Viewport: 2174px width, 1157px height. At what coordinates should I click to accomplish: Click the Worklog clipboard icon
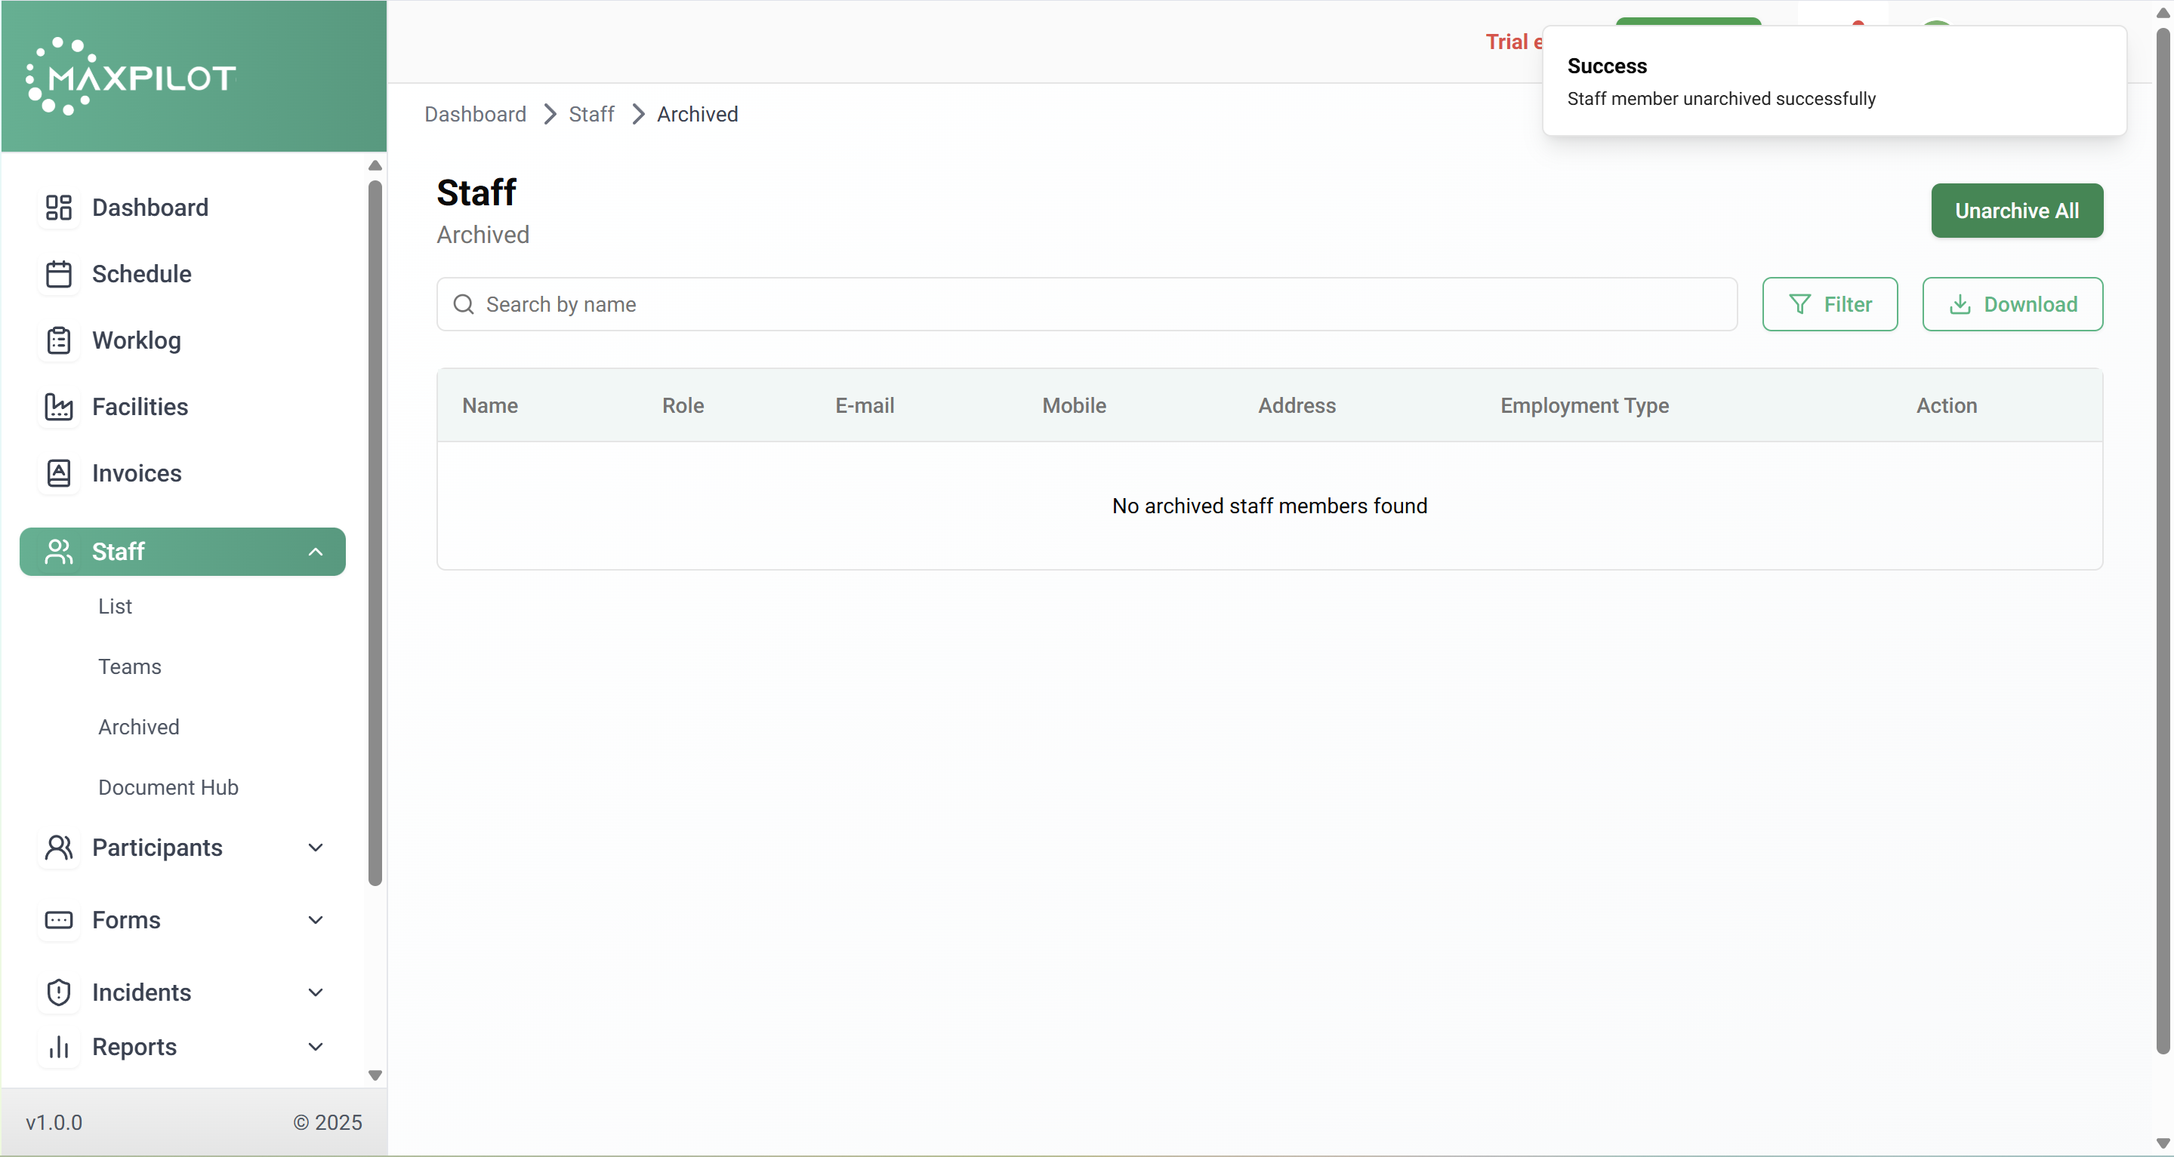[x=58, y=340]
